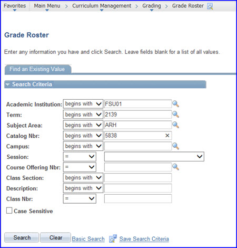Switch to Basic Search link
The width and height of the screenshot is (237, 248).
[88, 239]
